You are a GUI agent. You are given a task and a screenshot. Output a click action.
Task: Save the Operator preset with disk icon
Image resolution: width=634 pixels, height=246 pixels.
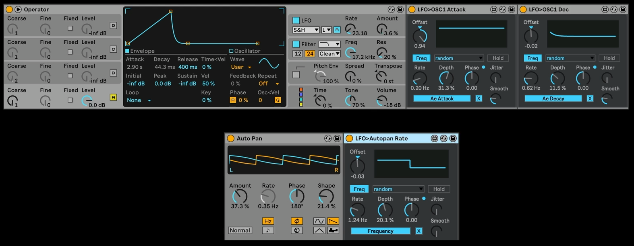coord(400,9)
